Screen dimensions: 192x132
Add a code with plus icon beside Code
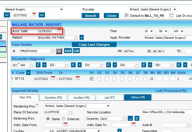pyautogui.click(x=28, y=72)
